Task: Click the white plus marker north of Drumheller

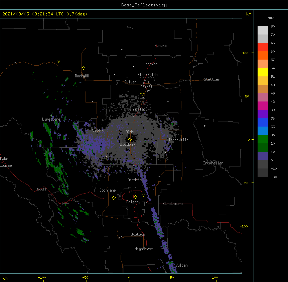Action: point(204,126)
